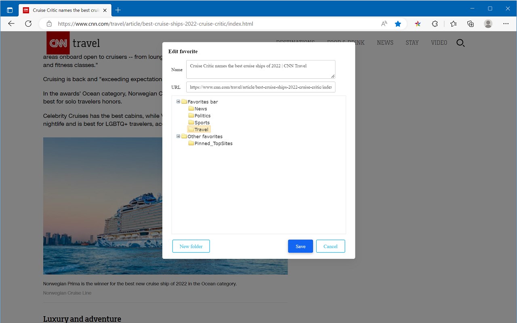The height and width of the screenshot is (323, 517).
Task: Click the 'Luxury and adventure' heading
Action: [x=82, y=319]
